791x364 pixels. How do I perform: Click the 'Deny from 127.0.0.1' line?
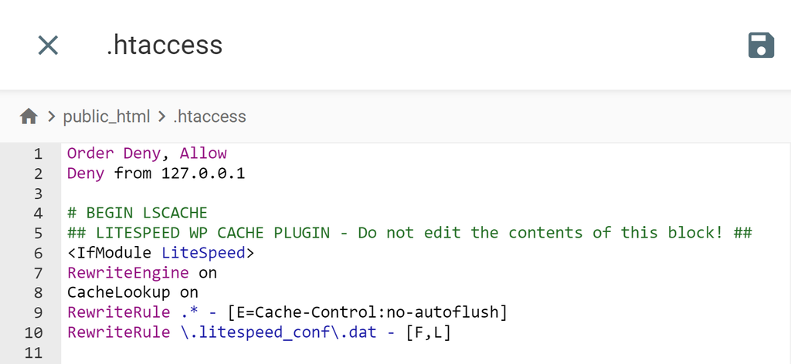point(156,174)
